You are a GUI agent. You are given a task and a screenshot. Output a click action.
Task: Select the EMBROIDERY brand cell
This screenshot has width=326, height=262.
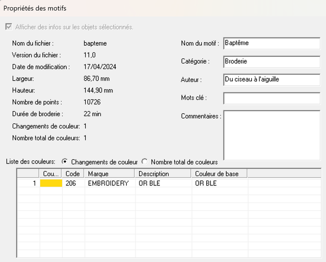108,183
